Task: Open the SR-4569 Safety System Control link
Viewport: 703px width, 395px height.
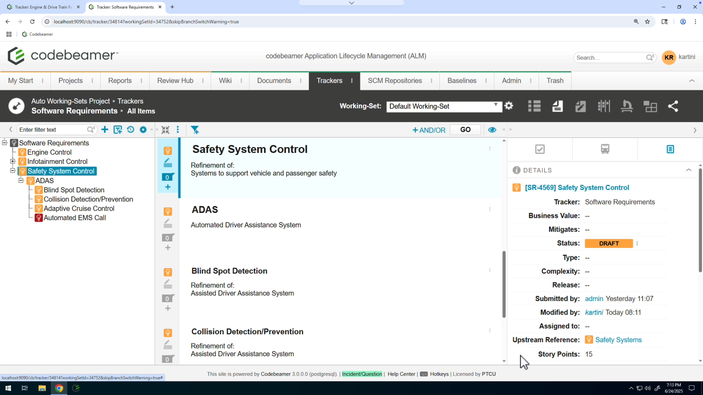Action: click(x=577, y=188)
